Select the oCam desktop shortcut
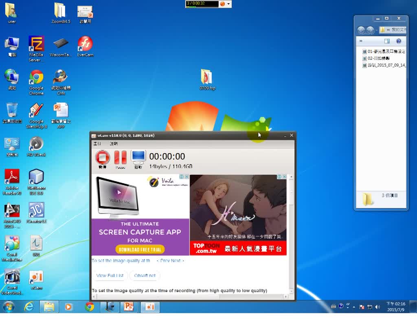Screen dimensions: 417x334 click(36, 280)
